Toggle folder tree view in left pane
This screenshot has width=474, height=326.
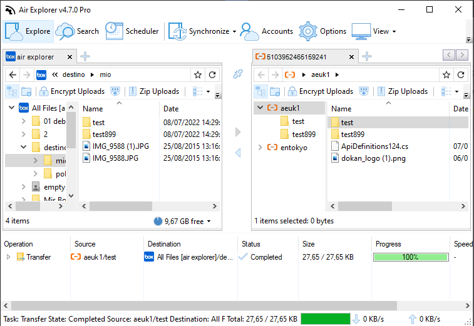click(12, 91)
